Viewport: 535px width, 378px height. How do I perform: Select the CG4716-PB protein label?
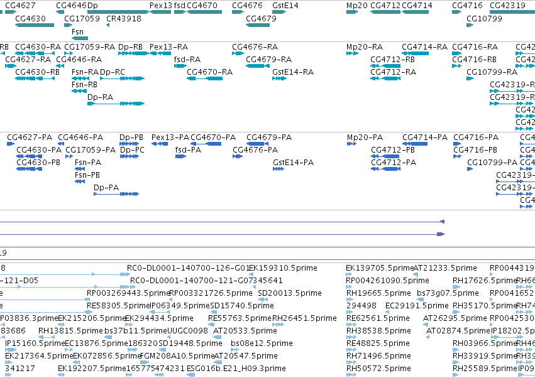(x=475, y=150)
